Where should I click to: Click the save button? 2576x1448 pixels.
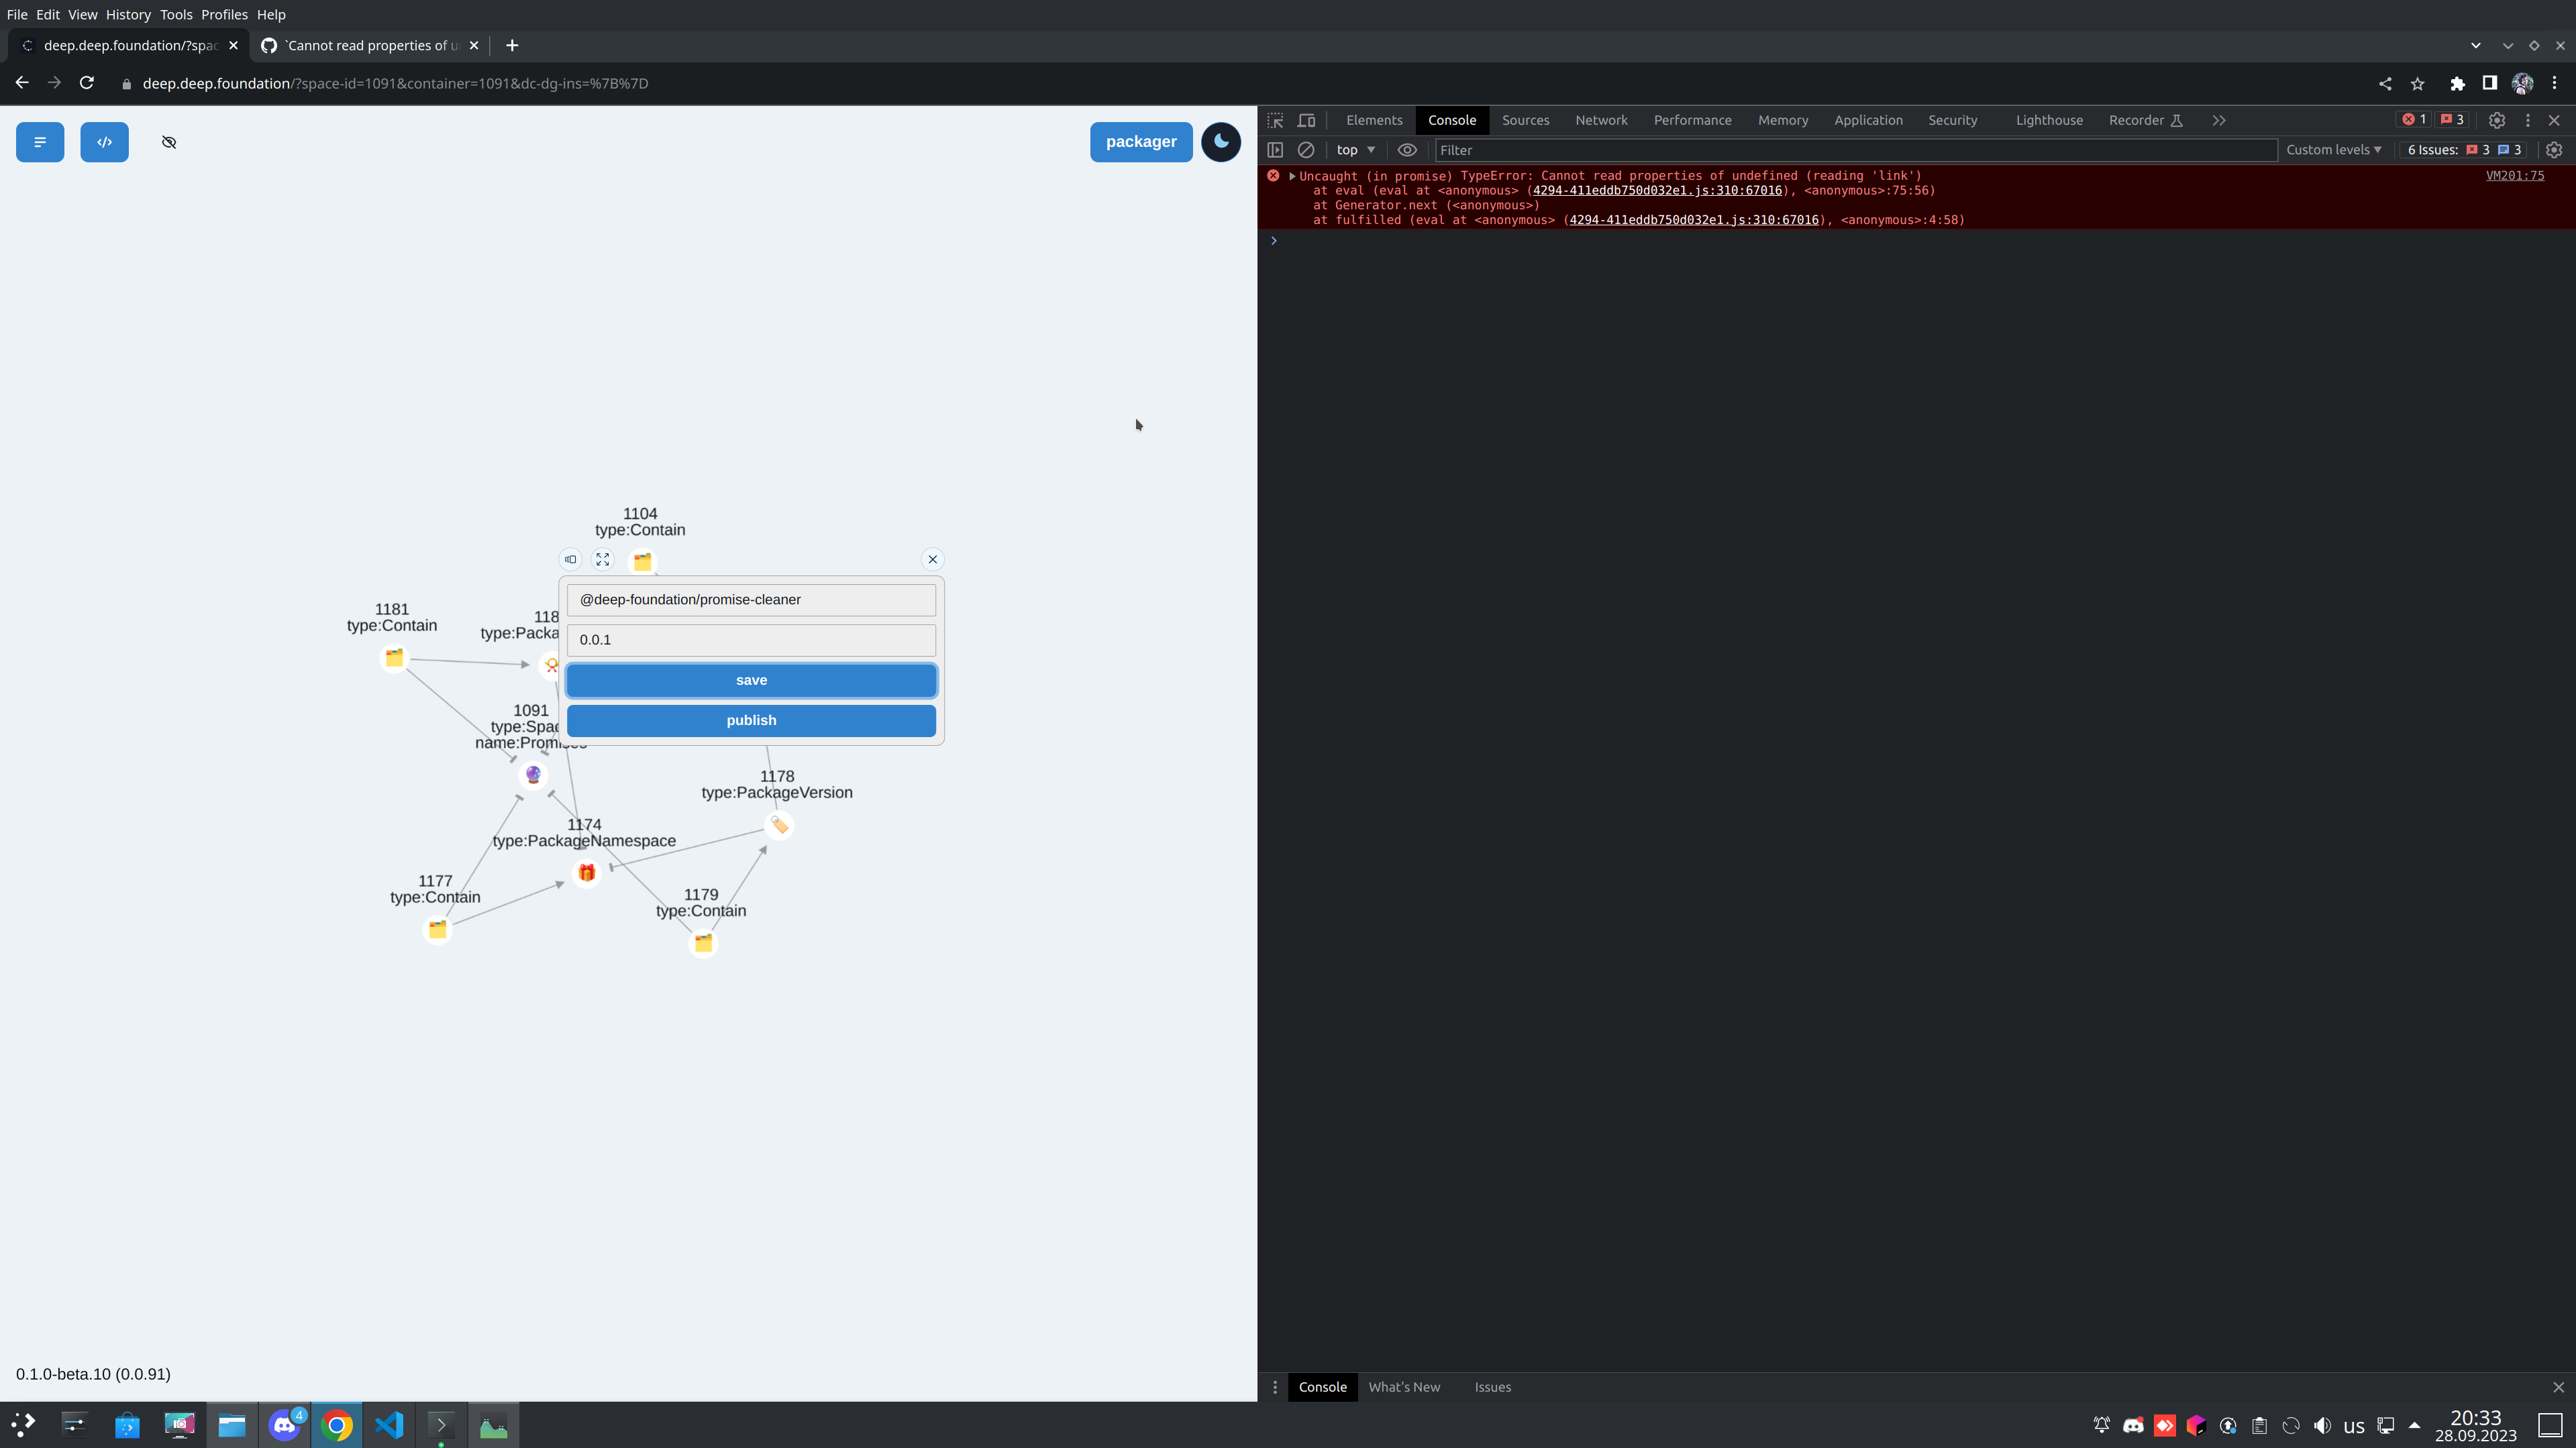751,681
